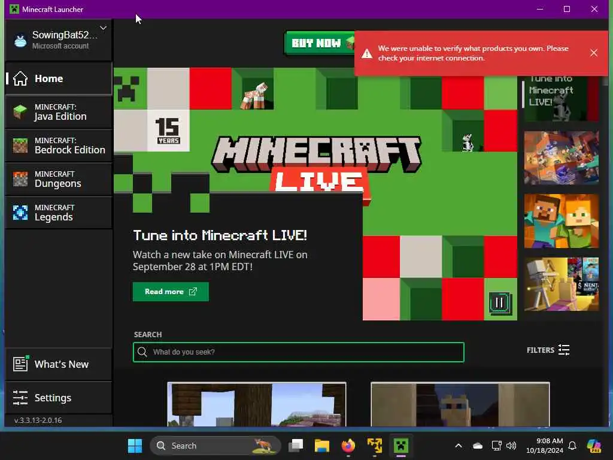Click the Tune into Minecraft LIVE! headline

coord(220,235)
